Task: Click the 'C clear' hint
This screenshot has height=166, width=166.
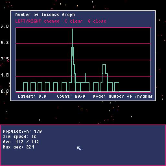Action: [74, 21]
